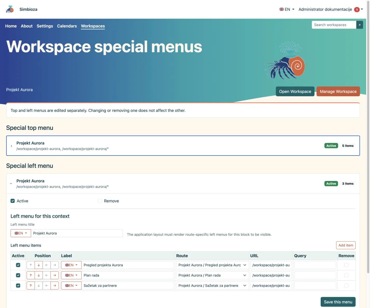The height and width of the screenshot is (308, 370).
Task: Click down arrow for Sažetak za partnere
Action: pyautogui.click(x=39, y=285)
